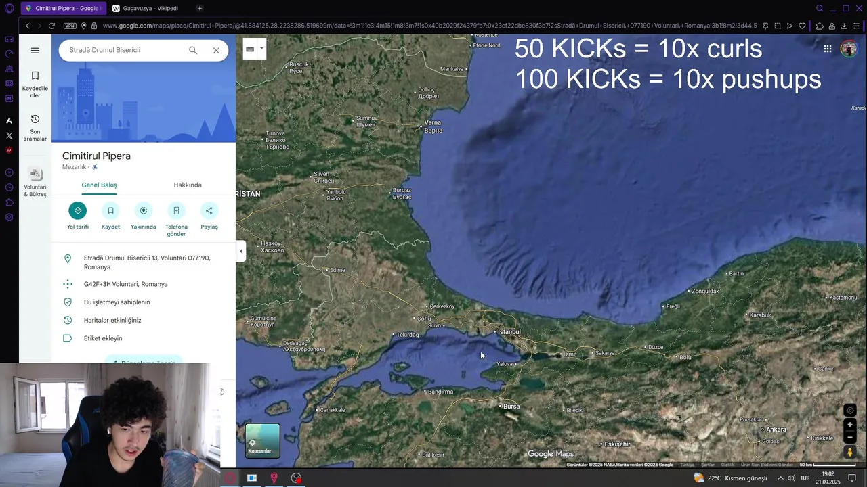867x487 pixels.
Task: Show my location on map
Action: point(850,411)
